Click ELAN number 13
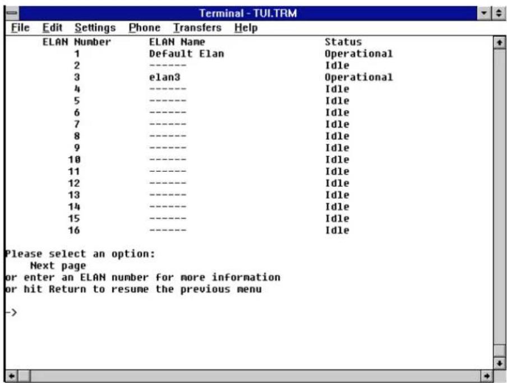The height and width of the screenshot is (383, 507). coord(74,195)
